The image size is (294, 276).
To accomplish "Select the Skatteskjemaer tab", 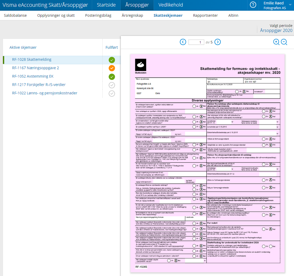I will pyautogui.click(x=168, y=15).
